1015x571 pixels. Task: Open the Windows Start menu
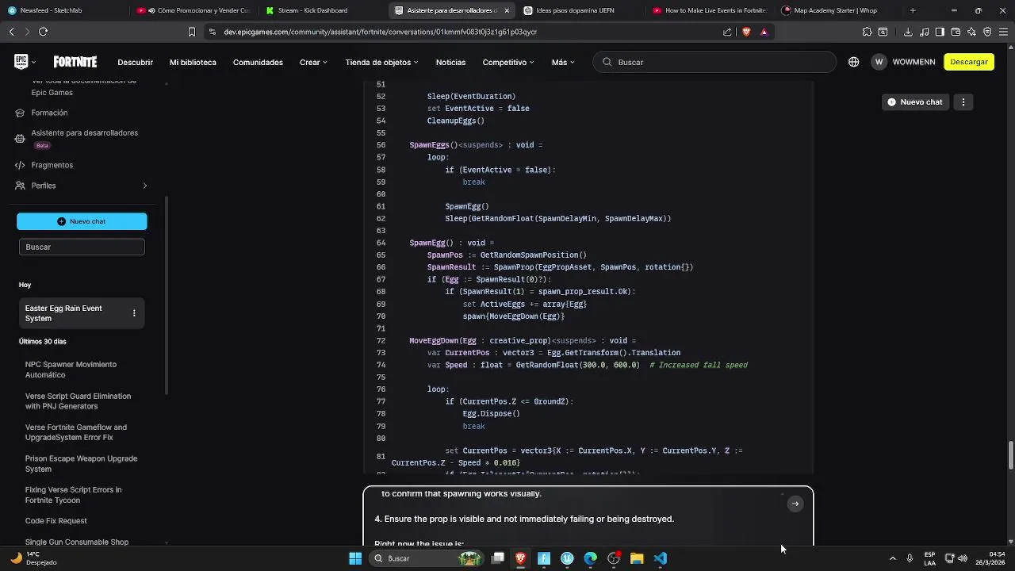tap(355, 558)
